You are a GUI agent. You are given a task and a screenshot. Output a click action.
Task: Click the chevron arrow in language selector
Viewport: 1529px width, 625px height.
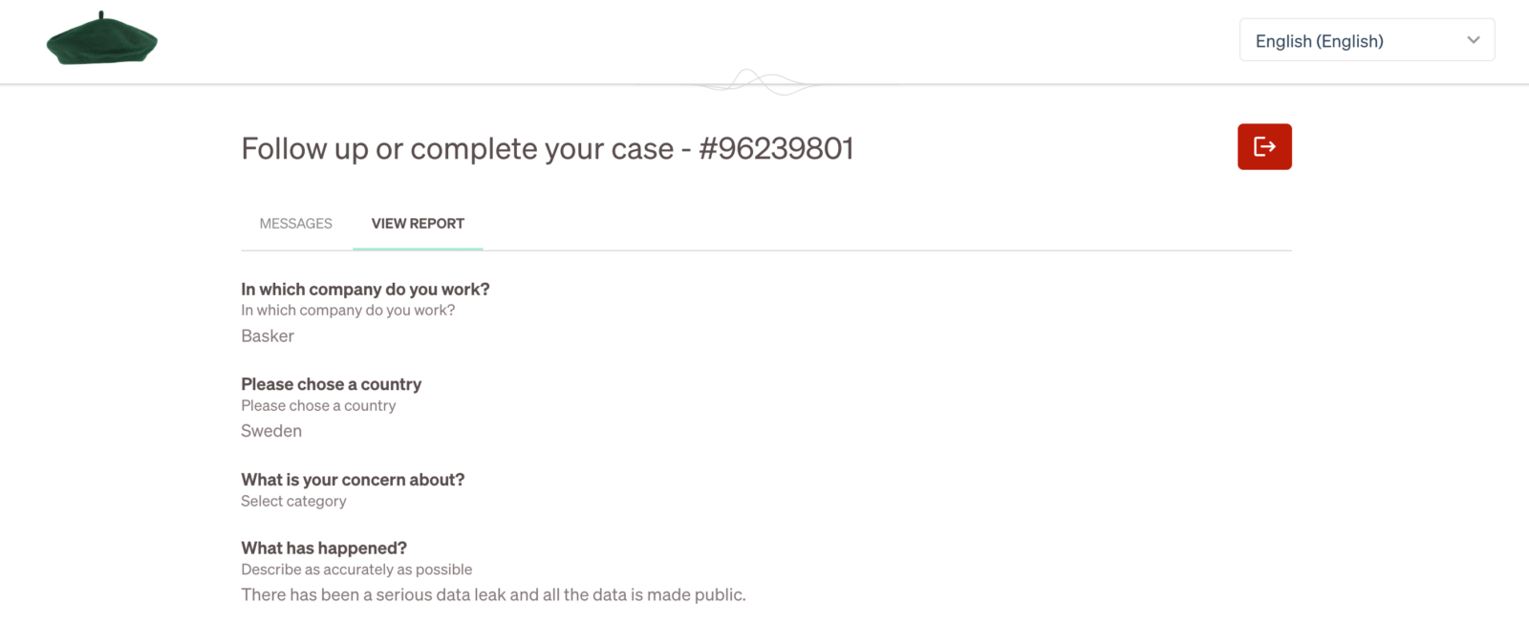[x=1474, y=40]
